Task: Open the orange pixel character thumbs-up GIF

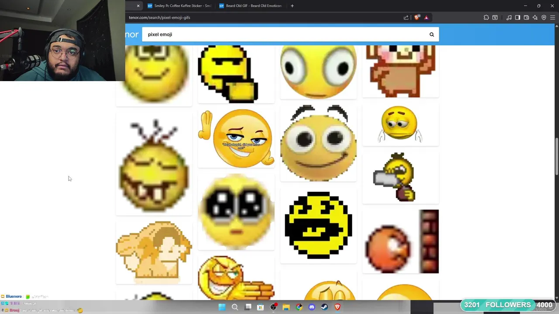Action: [154, 252]
